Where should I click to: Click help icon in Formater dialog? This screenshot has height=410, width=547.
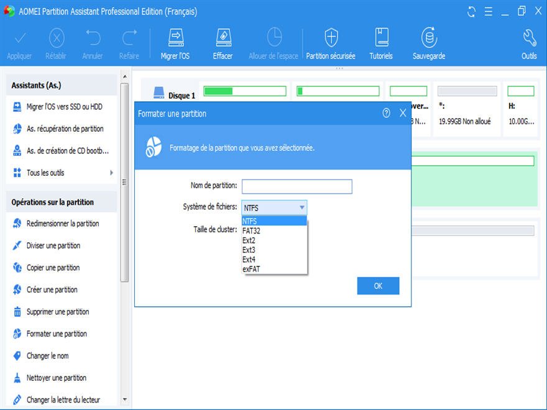click(386, 113)
